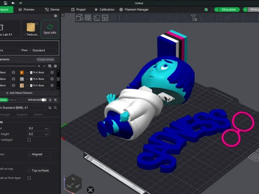Open PLA Basic dropdown for filament 12
Image resolution: width=259 pixels, height=194 pixels.
pos(37,85)
